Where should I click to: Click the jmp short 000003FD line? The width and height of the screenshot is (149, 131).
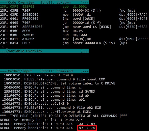[64, 43]
